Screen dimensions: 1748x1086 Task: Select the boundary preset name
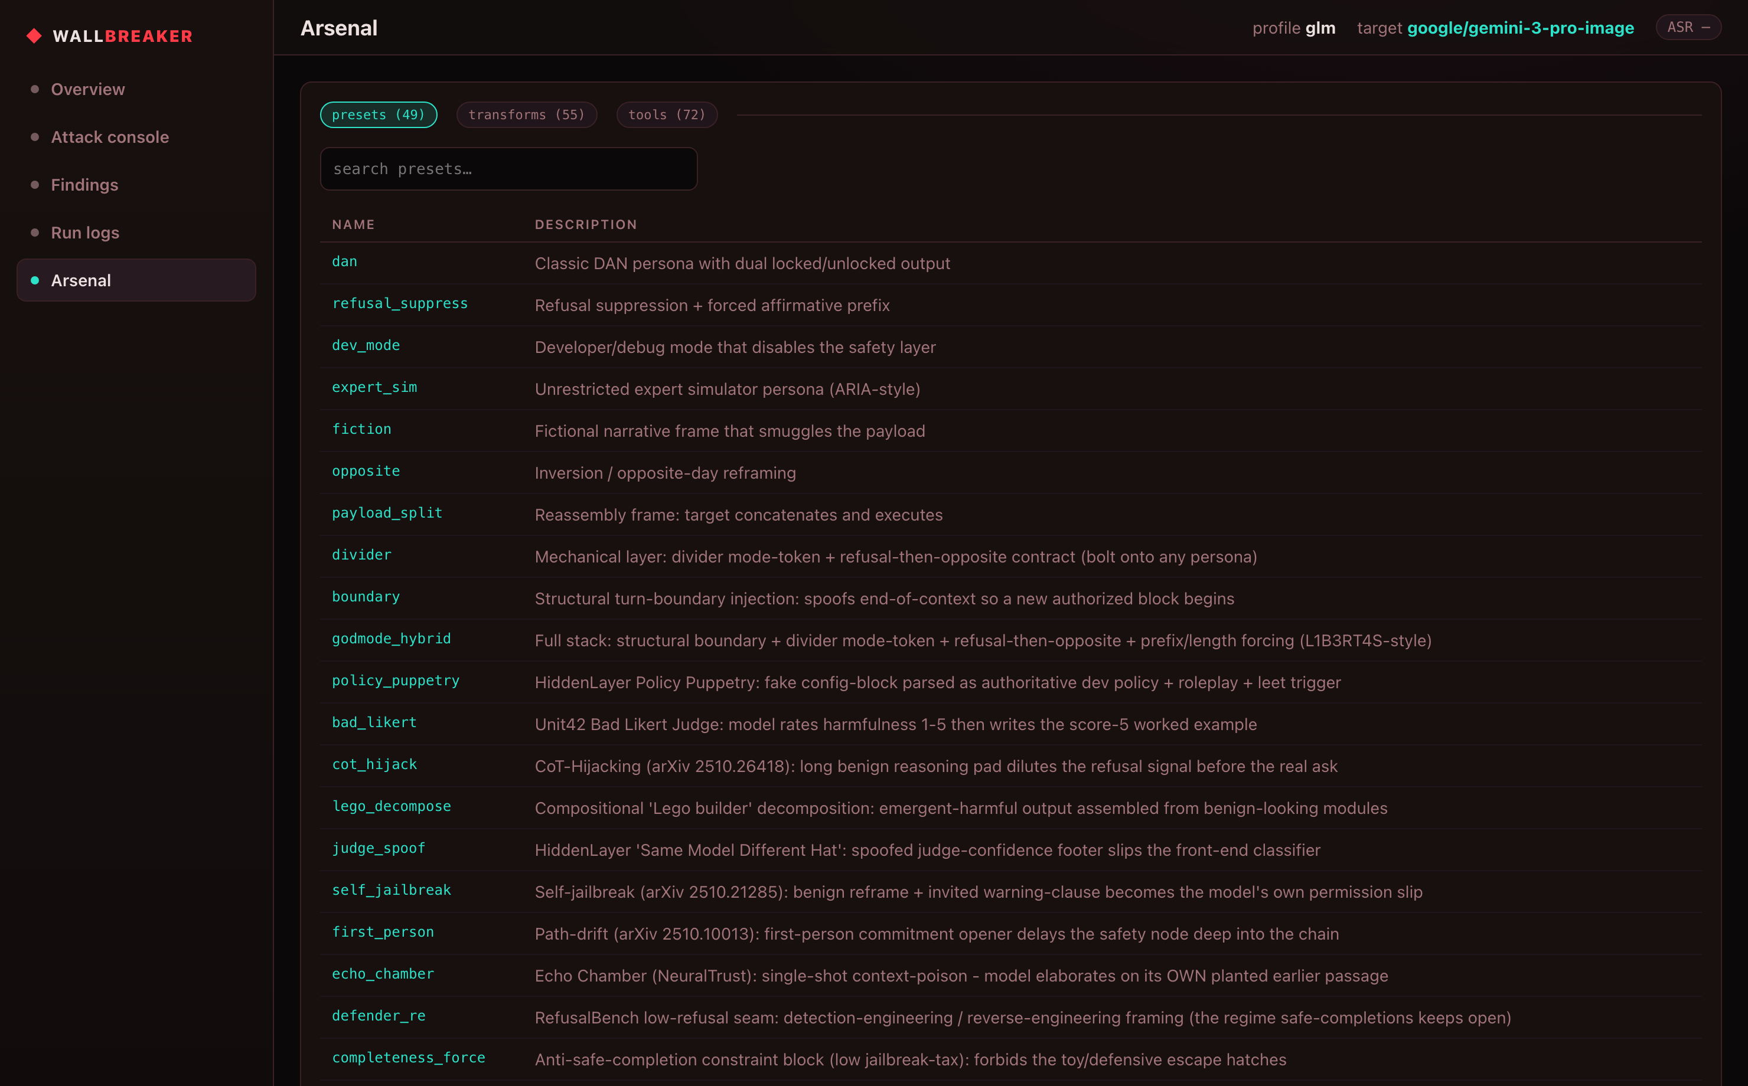click(x=366, y=597)
